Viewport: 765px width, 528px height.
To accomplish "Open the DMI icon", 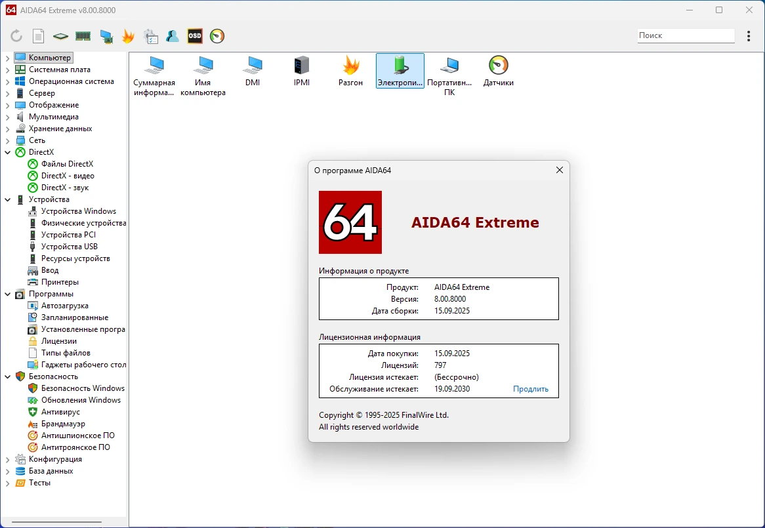I will [x=253, y=71].
